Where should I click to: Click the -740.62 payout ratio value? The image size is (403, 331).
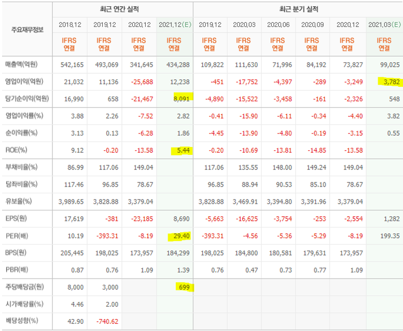pyautogui.click(x=107, y=322)
